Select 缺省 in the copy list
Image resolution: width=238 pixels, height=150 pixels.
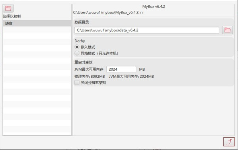[x=37, y=23]
